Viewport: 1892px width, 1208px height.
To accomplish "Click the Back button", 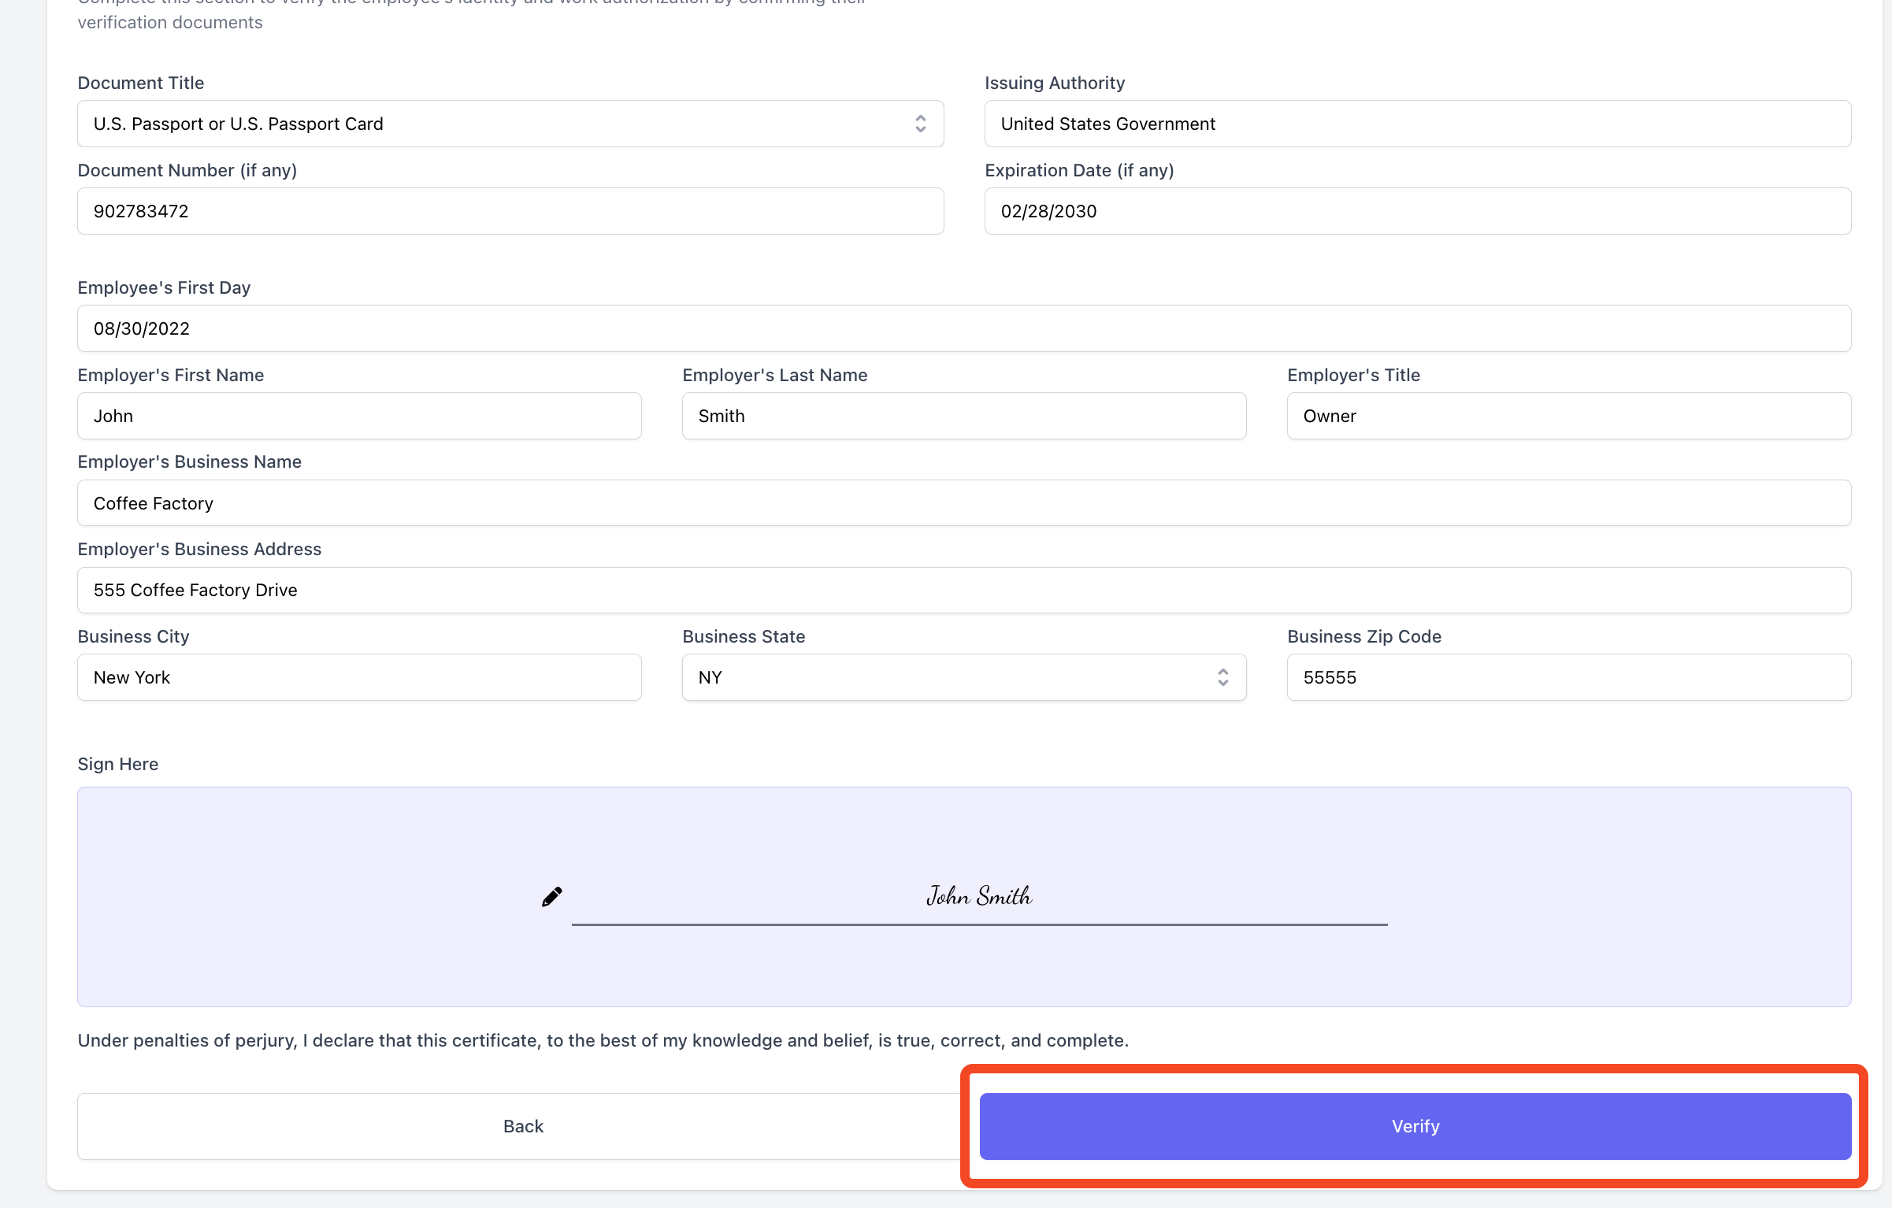I will 523,1126.
